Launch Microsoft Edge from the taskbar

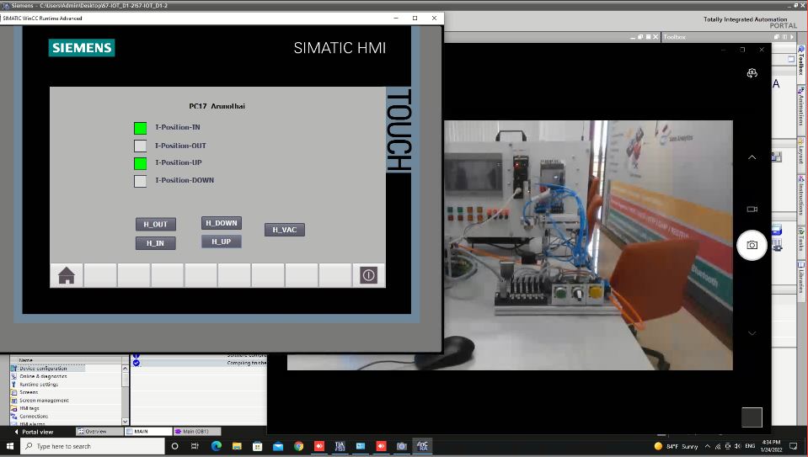(216, 446)
